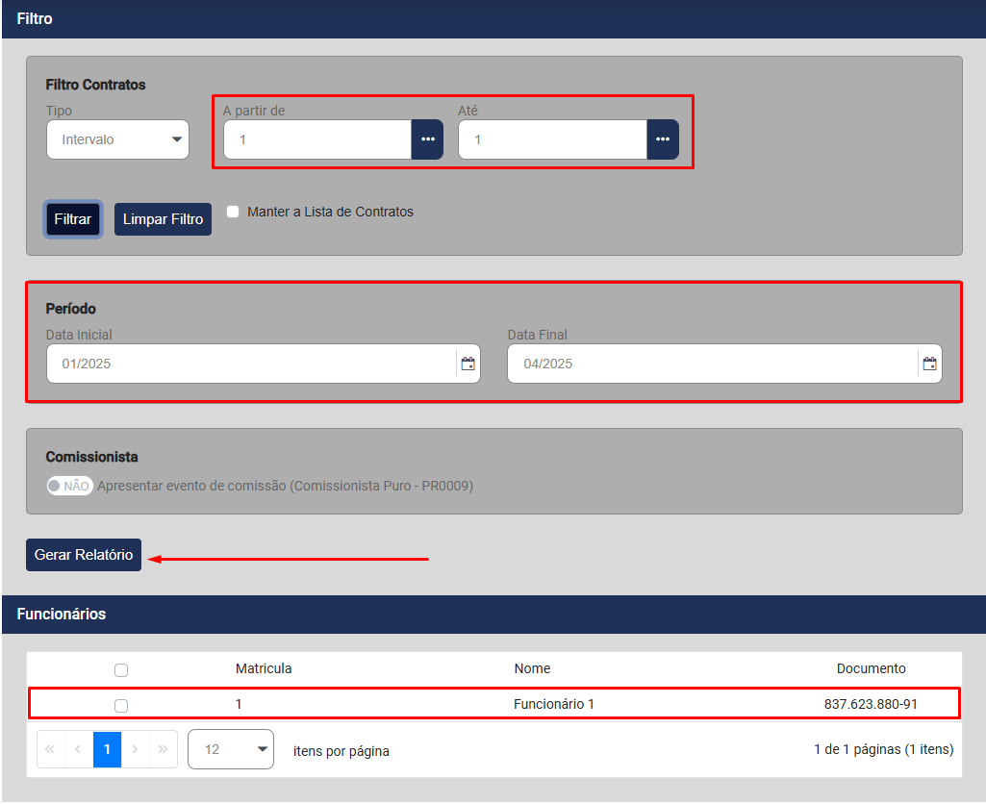
Task: Click the Matricula cell of the Funcionário 1 row
Action: [239, 704]
